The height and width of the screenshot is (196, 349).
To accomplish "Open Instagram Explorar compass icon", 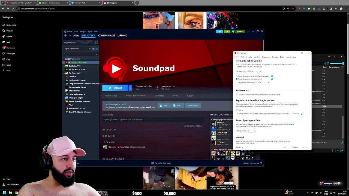I will pyautogui.click(x=4, y=36).
